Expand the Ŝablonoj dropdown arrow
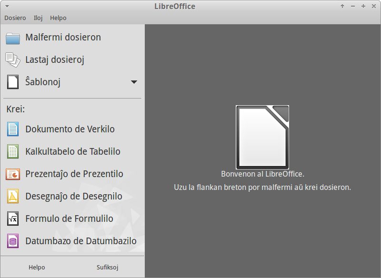This screenshot has width=381, height=278. pos(134,82)
